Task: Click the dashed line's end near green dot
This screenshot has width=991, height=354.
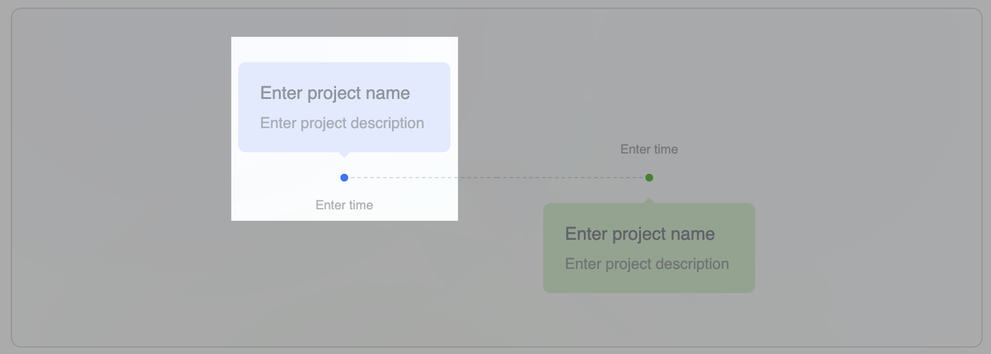Action: point(636,177)
